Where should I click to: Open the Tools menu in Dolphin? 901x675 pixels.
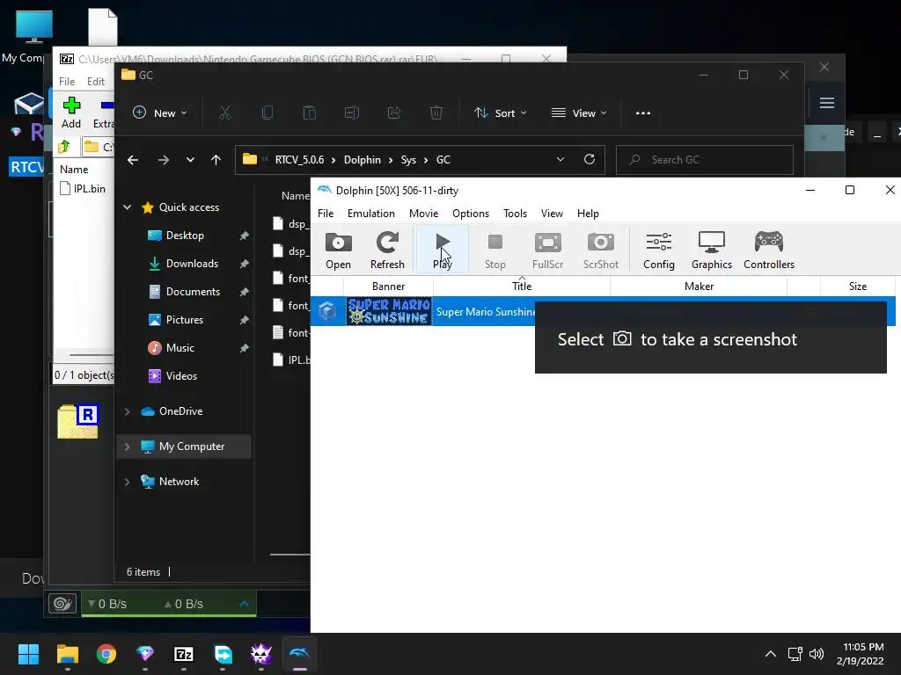(515, 214)
